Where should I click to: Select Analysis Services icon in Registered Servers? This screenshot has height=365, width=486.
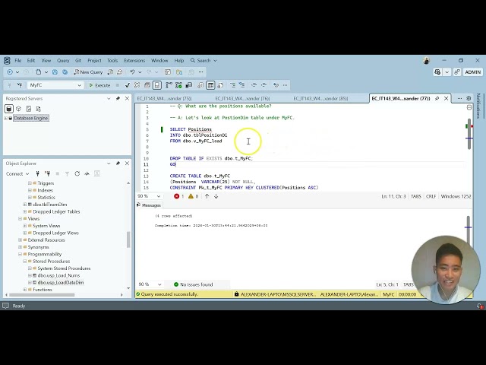click(x=18, y=109)
